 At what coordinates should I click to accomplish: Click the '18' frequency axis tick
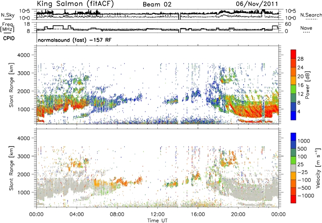coord(27,24)
